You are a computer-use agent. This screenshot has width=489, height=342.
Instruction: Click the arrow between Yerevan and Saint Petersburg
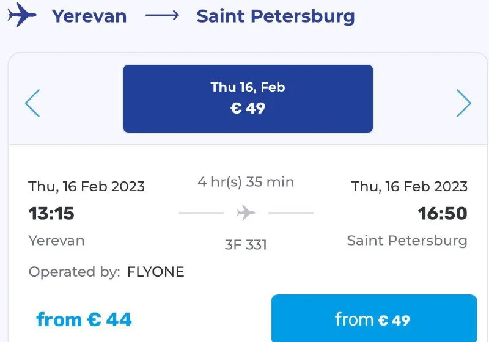point(162,16)
